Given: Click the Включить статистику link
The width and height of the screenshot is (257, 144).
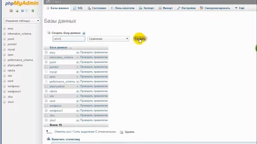Looking at the screenshot, I should tap(66, 139).
